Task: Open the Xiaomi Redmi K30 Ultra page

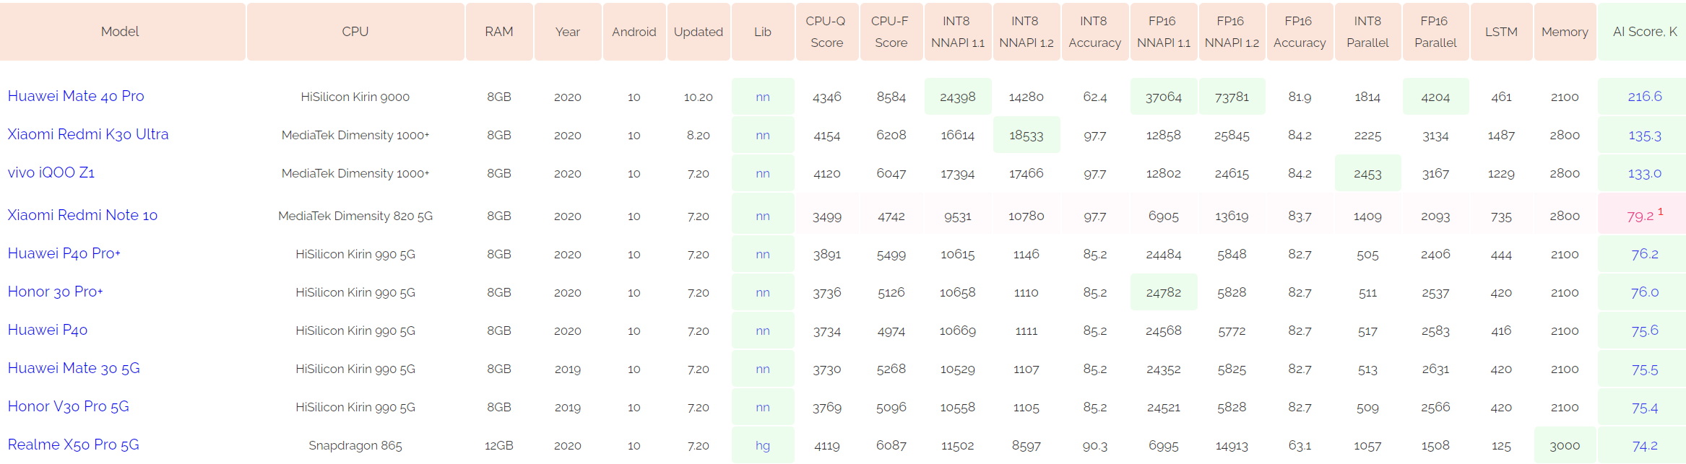Action: pyautogui.click(x=88, y=134)
